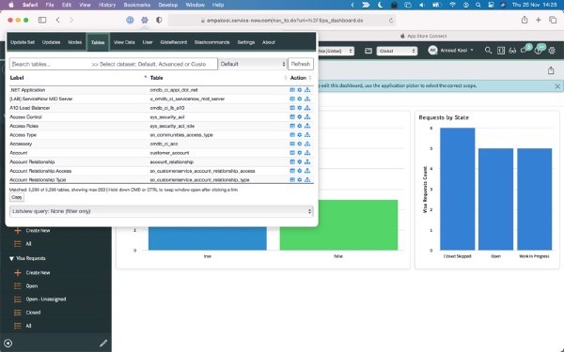Screen dimensions: 564x352
Task: Open the Bookmarks menu in menu bar
Action: (x=136, y=5)
